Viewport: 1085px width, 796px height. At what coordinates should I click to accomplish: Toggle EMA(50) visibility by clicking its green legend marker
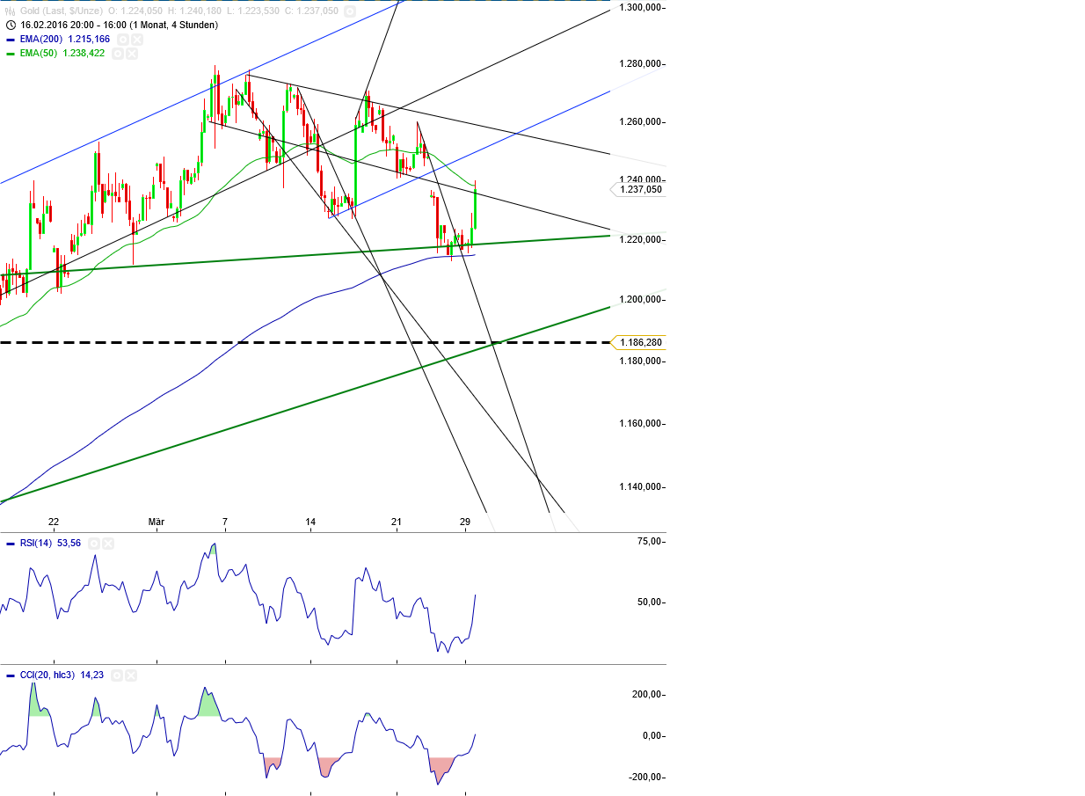click(x=11, y=54)
